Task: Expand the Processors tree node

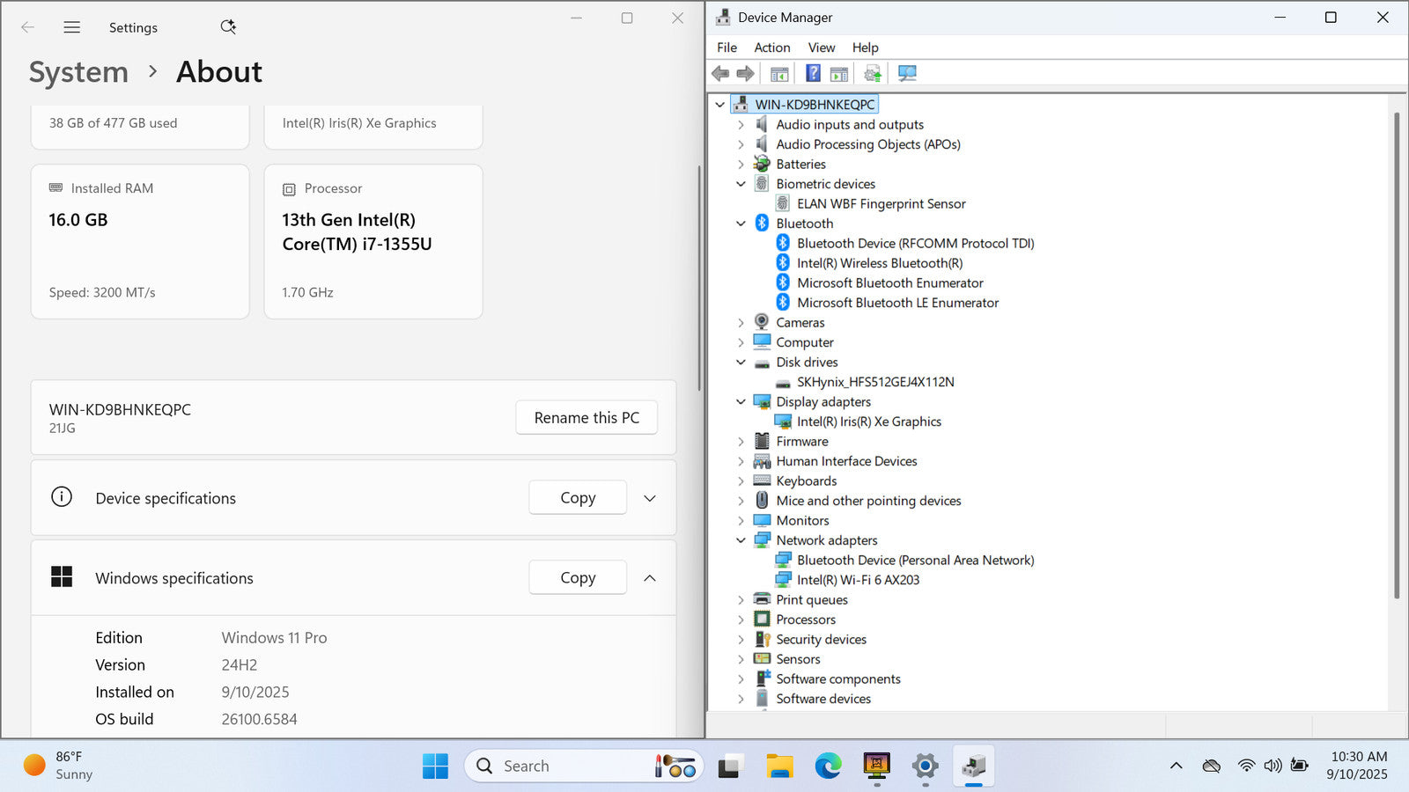Action: pyautogui.click(x=741, y=620)
